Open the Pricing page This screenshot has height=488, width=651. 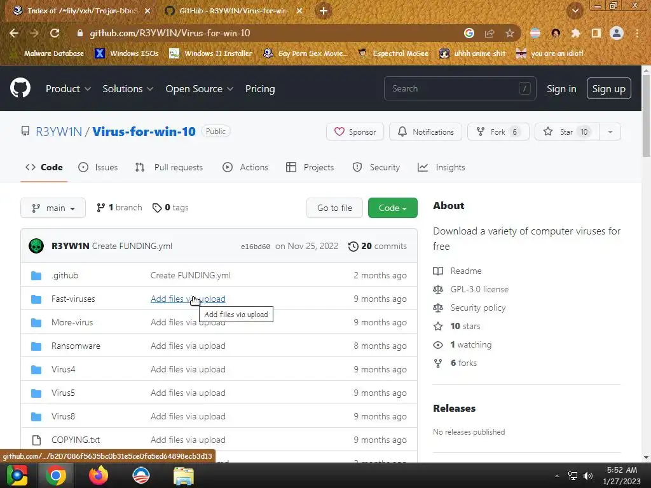[x=260, y=89]
